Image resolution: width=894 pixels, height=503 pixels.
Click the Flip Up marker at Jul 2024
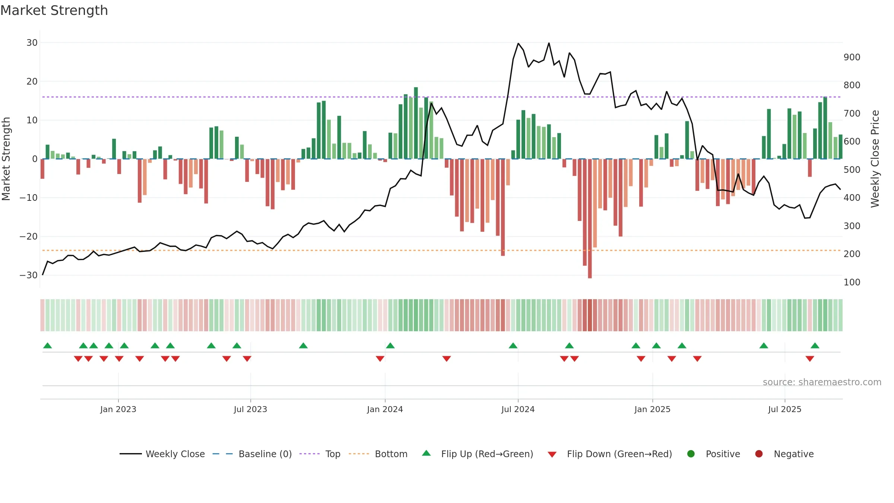click(x=513, y=345)
